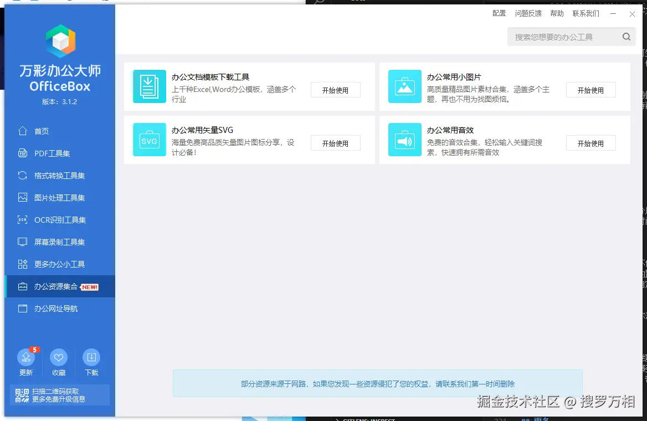Open updates via the 更新 icon

(x=26, y=357)
